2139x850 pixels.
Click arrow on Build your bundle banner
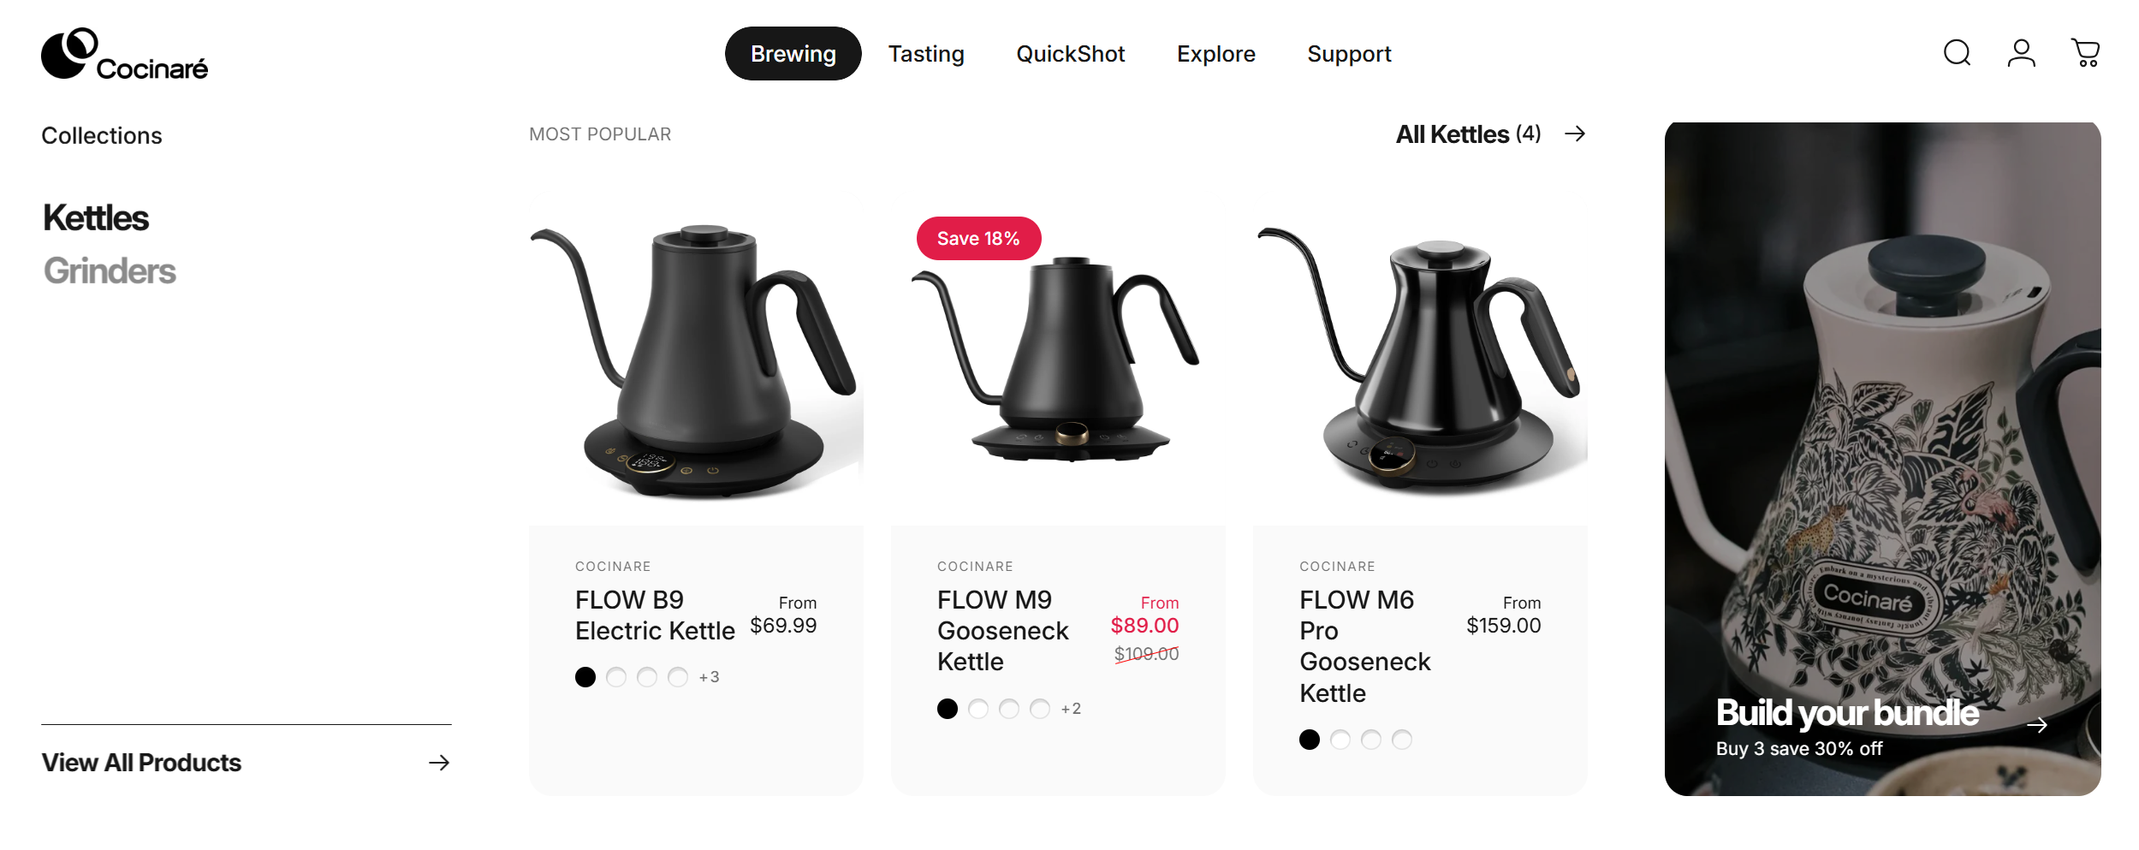2037,725
